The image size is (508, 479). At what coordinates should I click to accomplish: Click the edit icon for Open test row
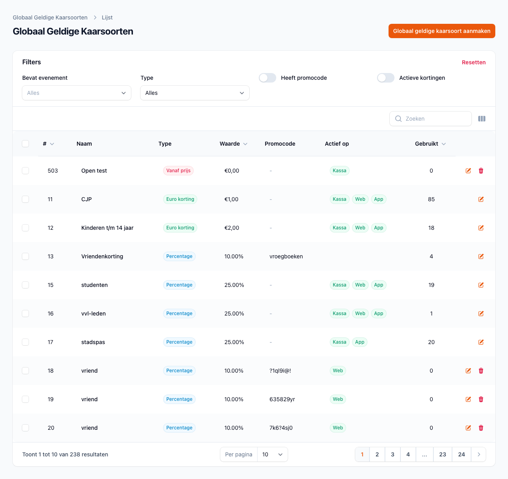pyautogui.click(x=468, y=171)
